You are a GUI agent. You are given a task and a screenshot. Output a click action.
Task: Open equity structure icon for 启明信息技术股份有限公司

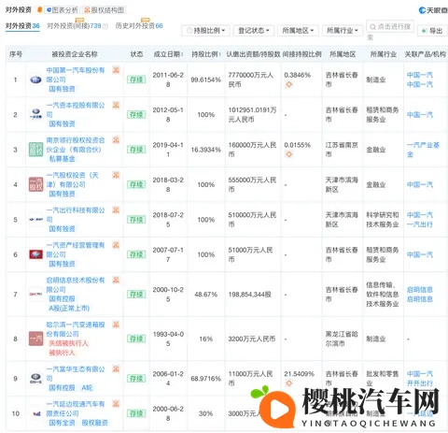(116, 280)
